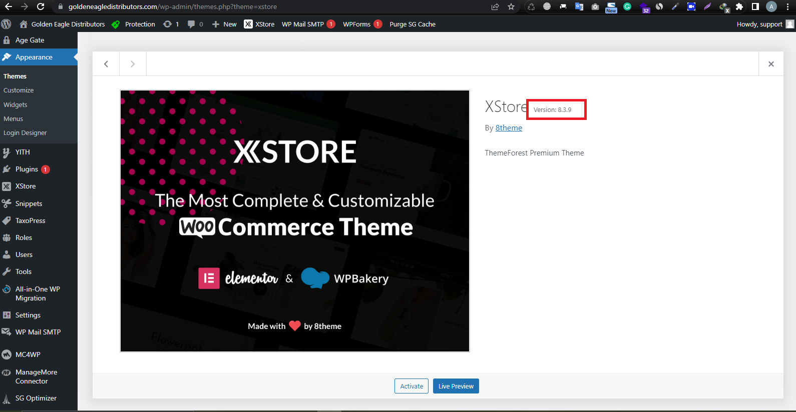Screen dimensions: 796x412
Task: Activate the XStore theme
Action: 412,386
